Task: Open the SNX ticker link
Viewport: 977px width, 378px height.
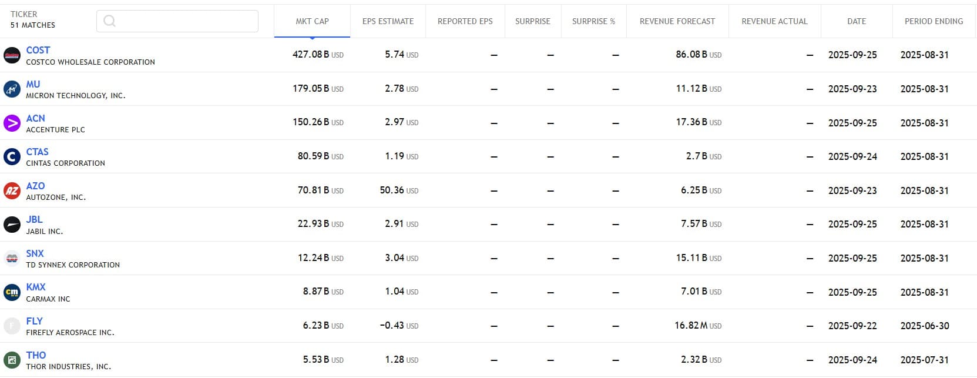Action: tap(35, 253)
